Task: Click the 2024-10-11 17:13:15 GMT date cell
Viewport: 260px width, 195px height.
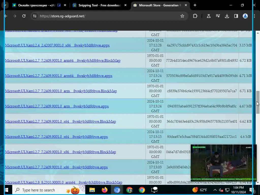Action: pos(155,137)
